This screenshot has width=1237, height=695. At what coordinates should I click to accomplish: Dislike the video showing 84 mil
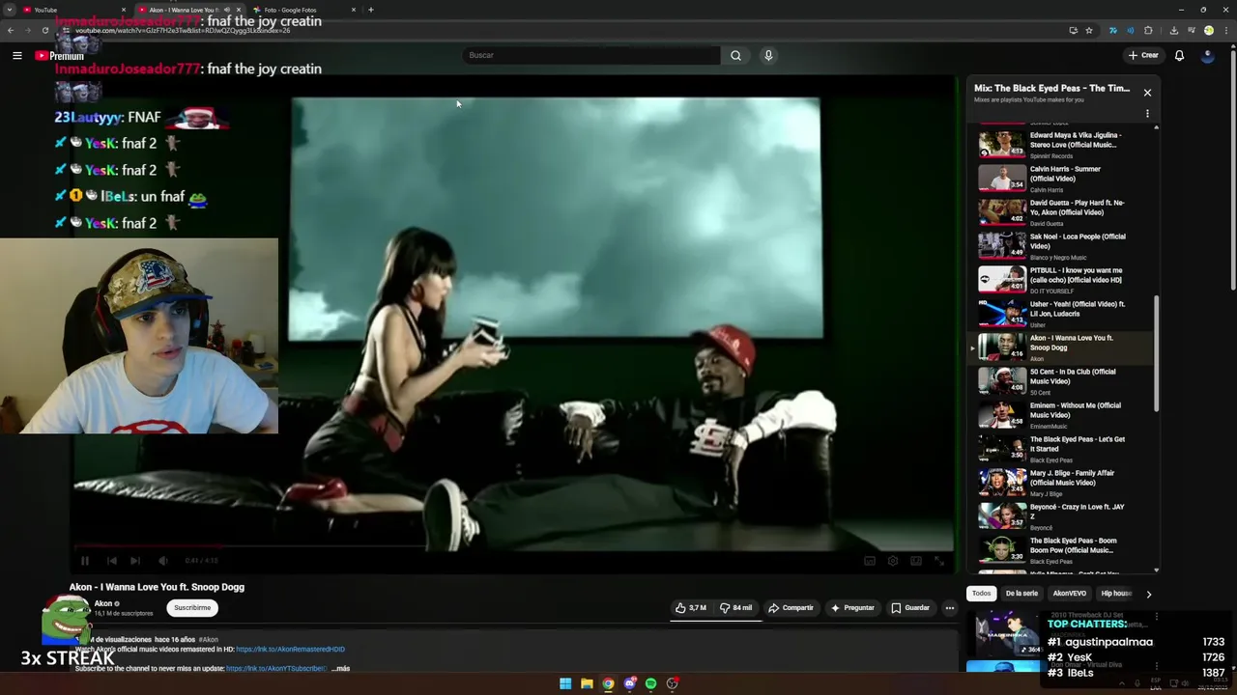pos(735,608)
